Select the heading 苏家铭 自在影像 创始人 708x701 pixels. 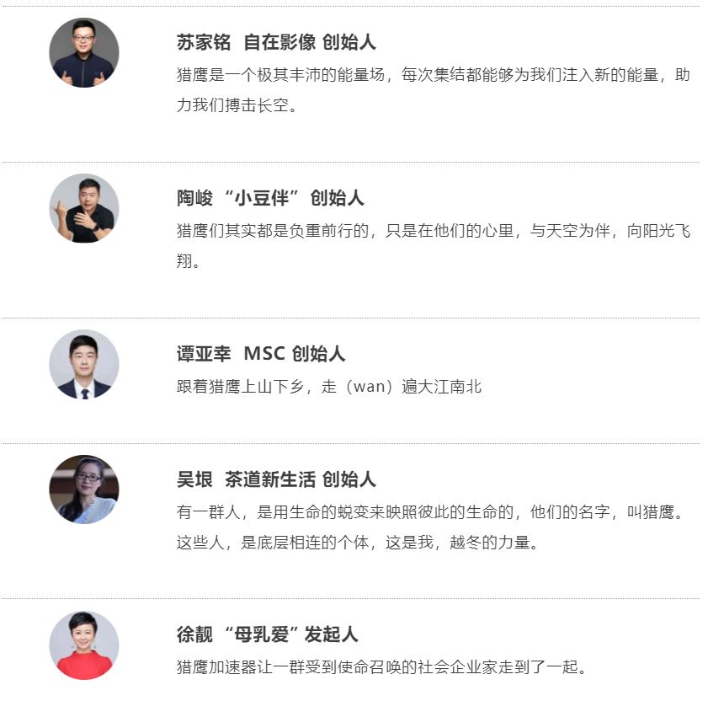coord(276,42)
